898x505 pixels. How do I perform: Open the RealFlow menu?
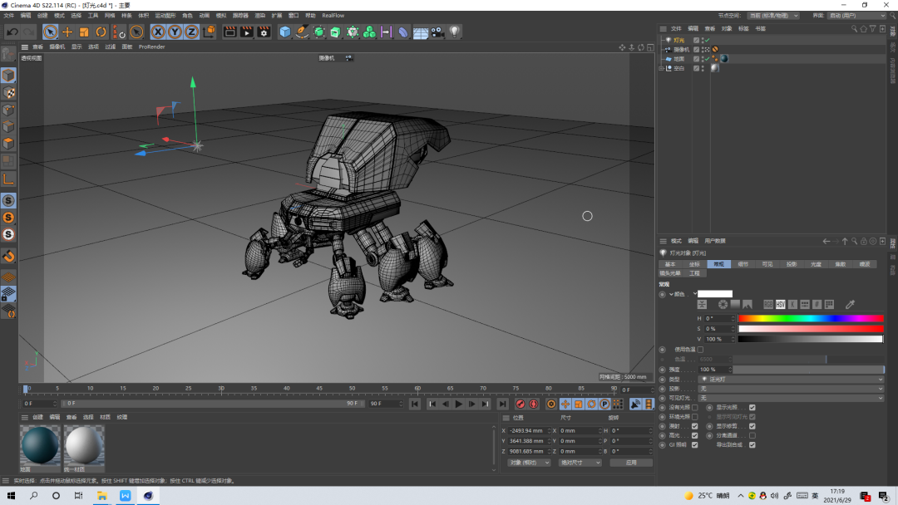[333, 16]
